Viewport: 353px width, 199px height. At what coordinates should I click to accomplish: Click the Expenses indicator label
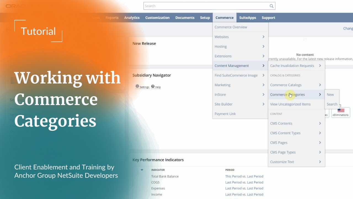click(158, 188)
